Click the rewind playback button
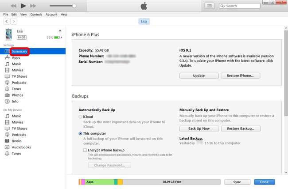288x189 pixels. tap(13, 6)
